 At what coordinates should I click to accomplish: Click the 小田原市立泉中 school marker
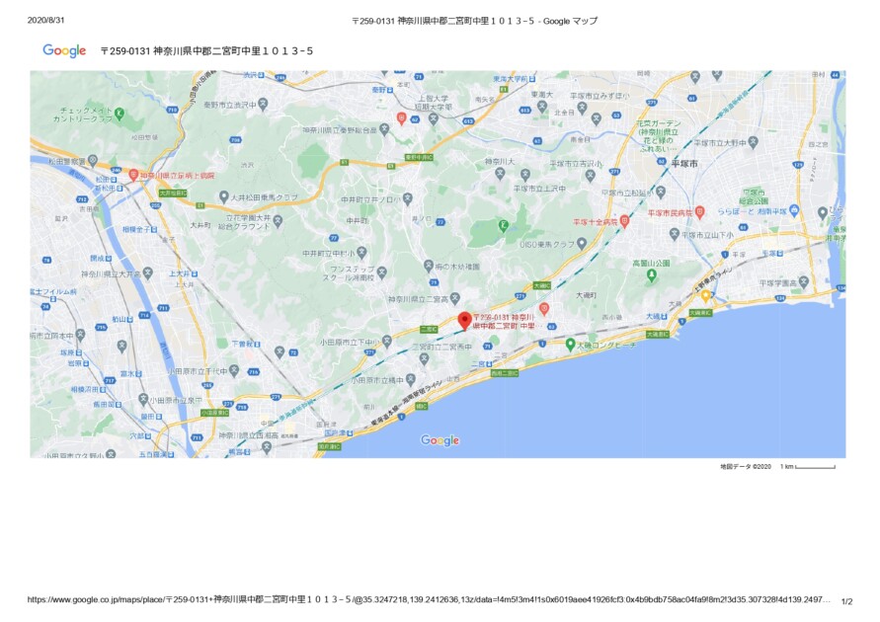click(x=143, y=400)
